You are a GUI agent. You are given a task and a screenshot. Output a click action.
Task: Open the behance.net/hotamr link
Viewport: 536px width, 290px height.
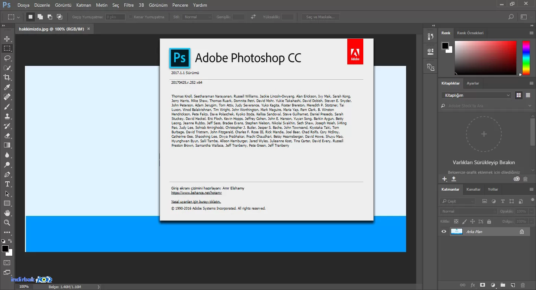click(x=197, y=193)
